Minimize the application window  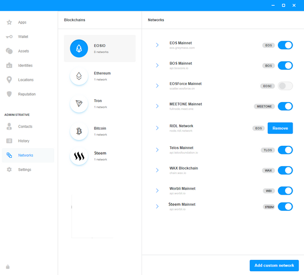click(x=273, y=5)
